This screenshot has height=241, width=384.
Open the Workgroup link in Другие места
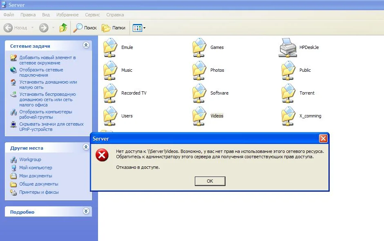[30, 159]
